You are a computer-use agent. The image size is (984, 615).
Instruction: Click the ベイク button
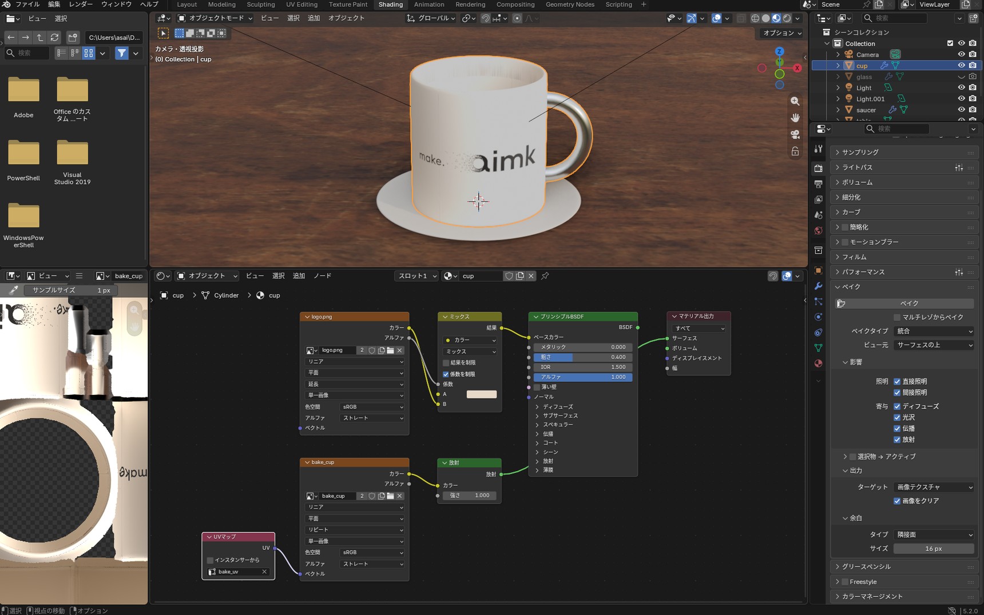pos(905,303)
